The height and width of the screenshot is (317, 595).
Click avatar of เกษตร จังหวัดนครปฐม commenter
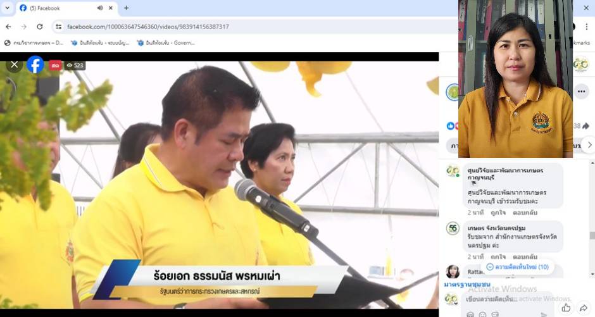point(453,228)
